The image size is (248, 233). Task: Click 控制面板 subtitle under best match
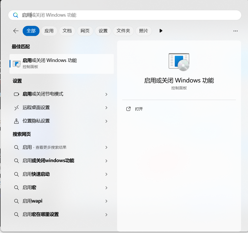coord(30,67)
